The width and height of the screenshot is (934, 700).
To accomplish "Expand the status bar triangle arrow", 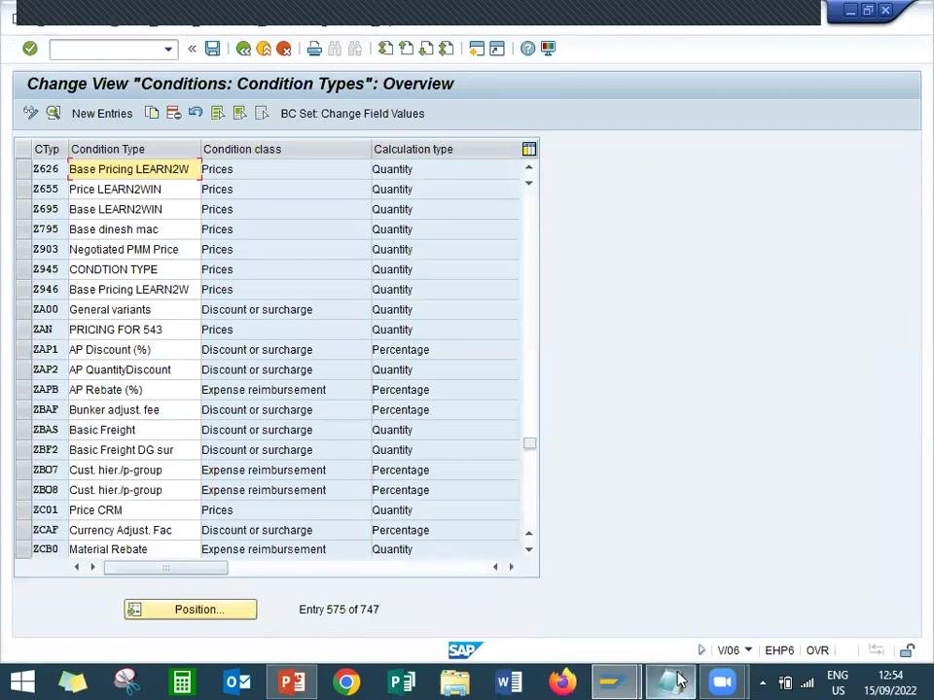I will (701, 649).
